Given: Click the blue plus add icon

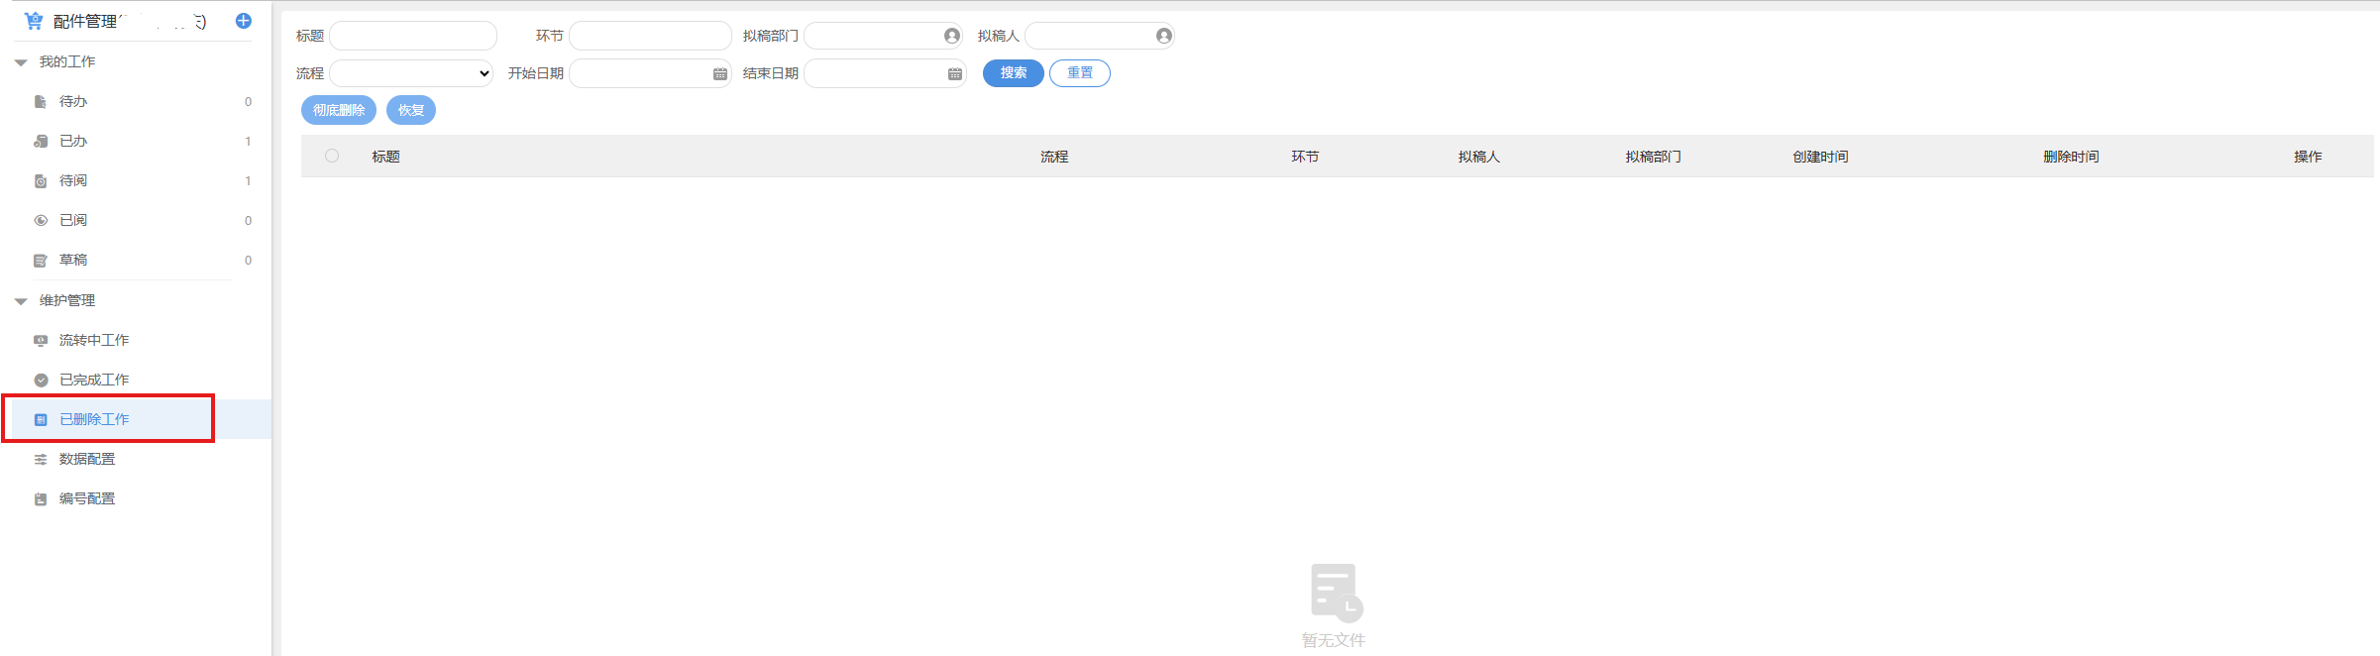Looking at the screenshot, I should click(244, 21).
